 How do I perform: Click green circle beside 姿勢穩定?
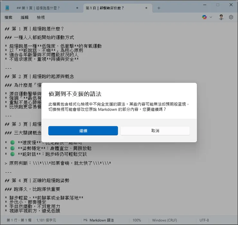pos(13,148)
